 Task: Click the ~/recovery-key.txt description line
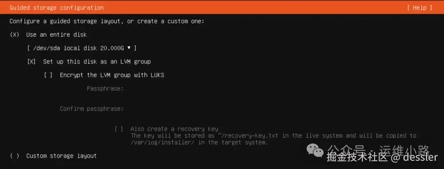[273, 136]
